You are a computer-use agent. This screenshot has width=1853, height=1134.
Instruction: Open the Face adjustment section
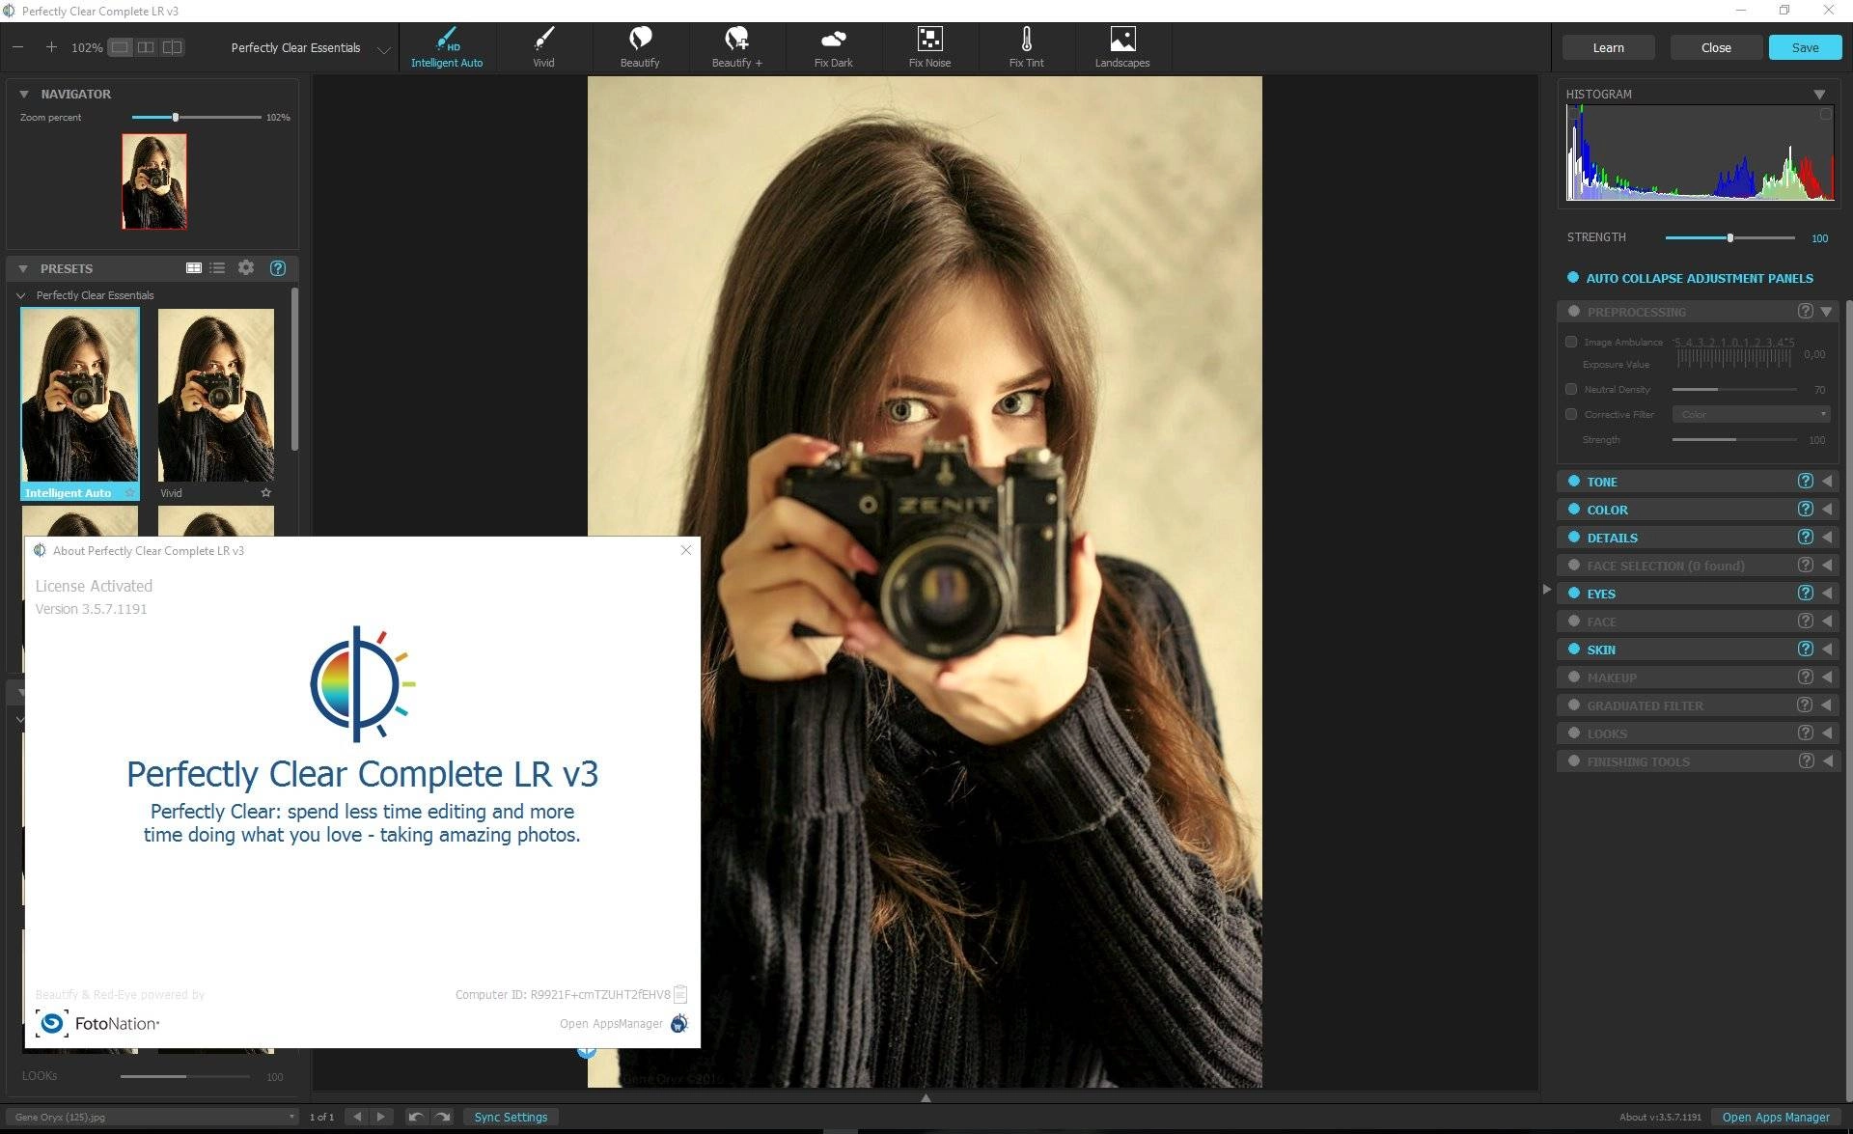click(x=1698, y=621)
